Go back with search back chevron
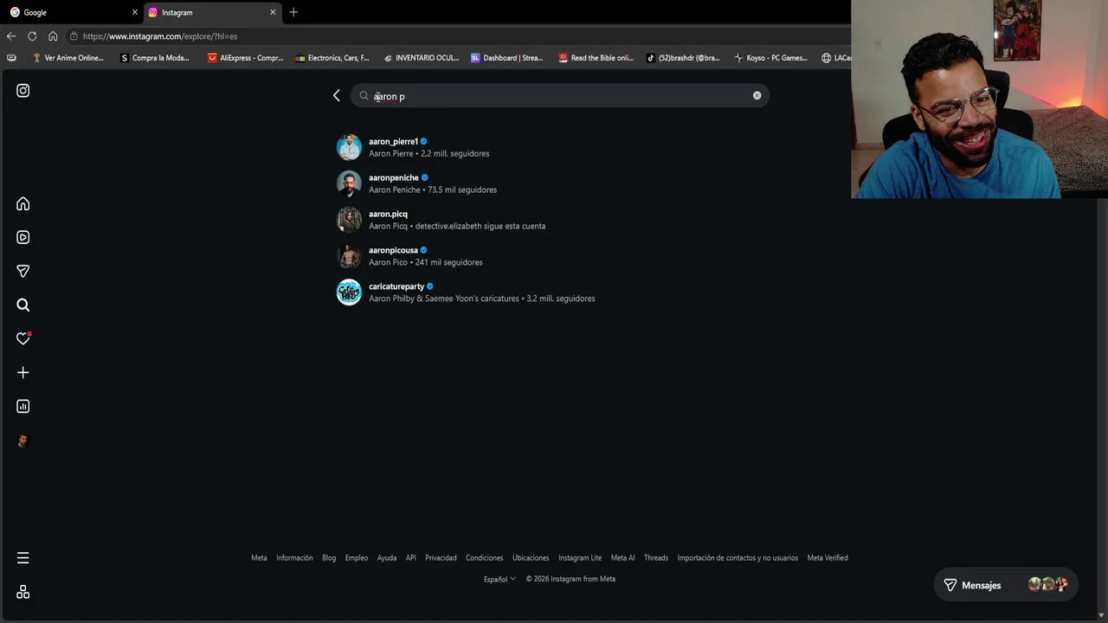 pyautogui.click(x=337, y=96)
